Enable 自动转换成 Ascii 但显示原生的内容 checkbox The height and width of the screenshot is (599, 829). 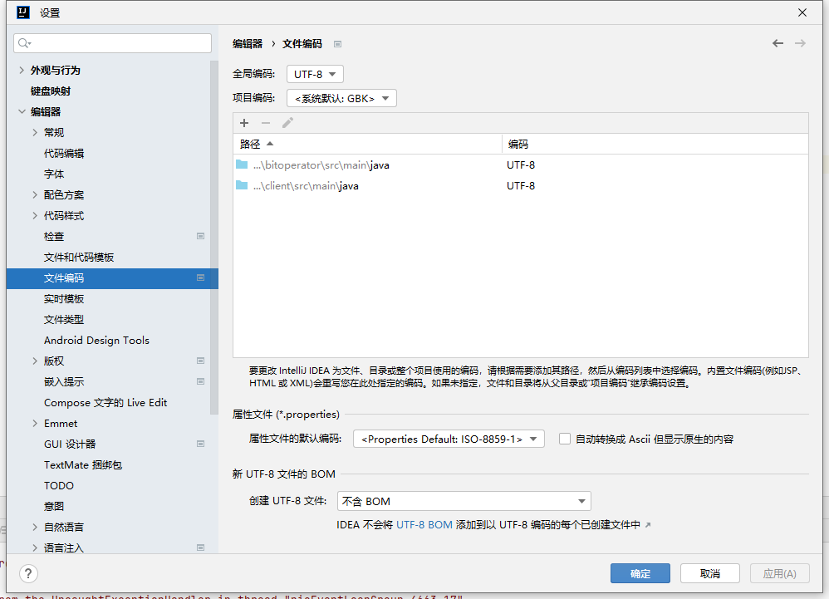(562, 439)
